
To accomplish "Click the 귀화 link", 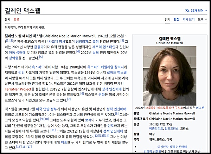I will (102, 95).
